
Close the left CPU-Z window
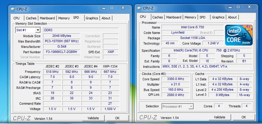[123, 8]
